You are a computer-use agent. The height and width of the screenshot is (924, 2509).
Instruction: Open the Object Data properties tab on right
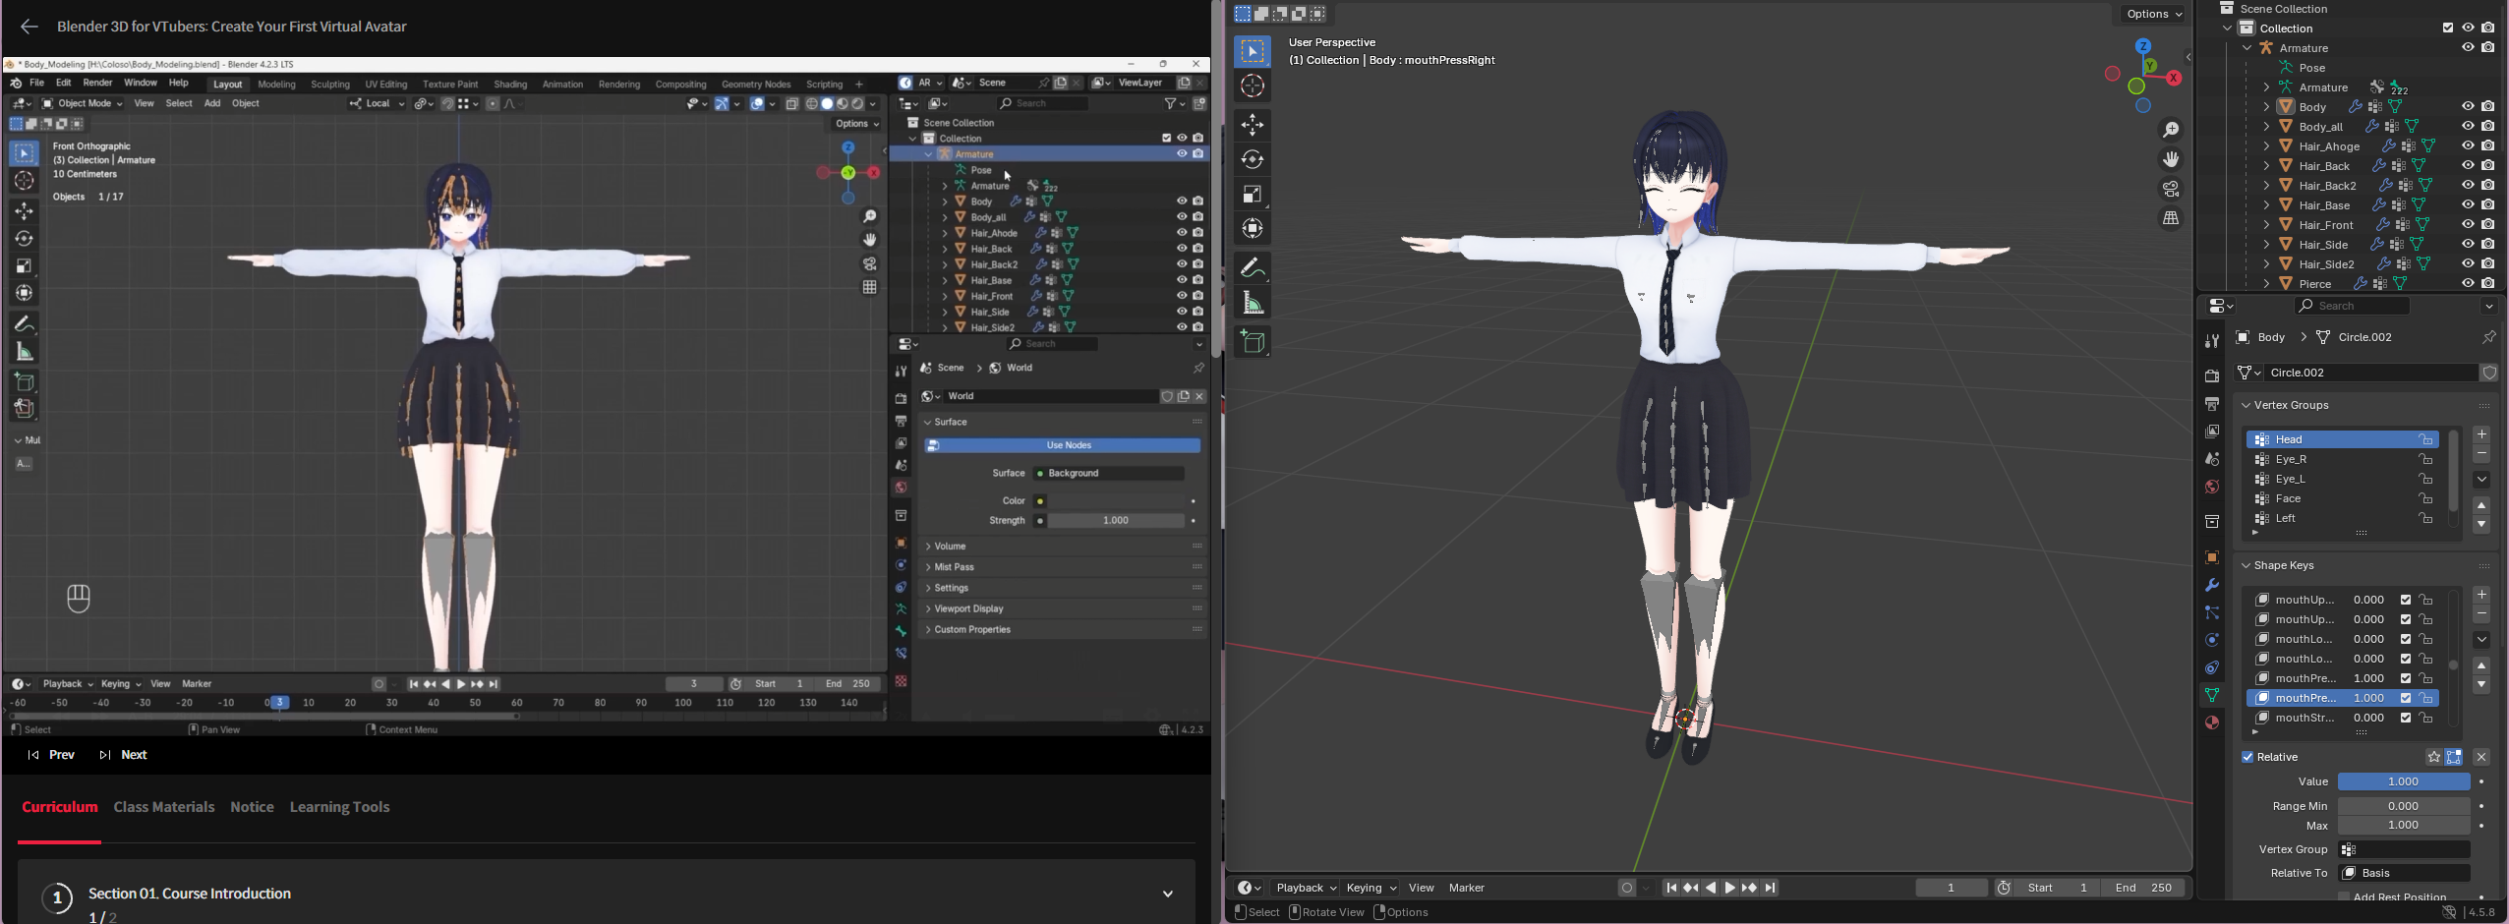click(x=2212, y=695)
